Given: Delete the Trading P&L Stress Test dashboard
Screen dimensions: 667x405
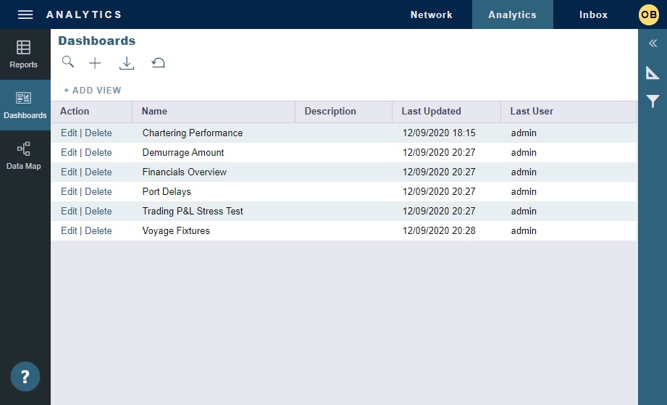Looking at the screenshot, I should (x=98, y=212).
